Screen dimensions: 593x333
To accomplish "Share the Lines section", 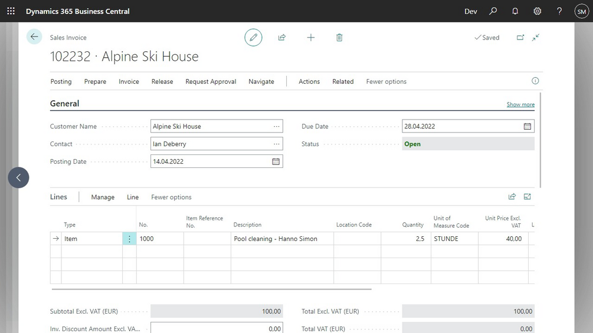I will [512, 196].
